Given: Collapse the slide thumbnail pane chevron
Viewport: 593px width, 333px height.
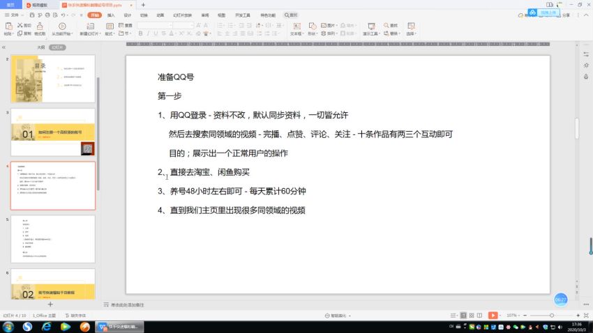Looking at the screenshot, I should click(x=3, y=47).
